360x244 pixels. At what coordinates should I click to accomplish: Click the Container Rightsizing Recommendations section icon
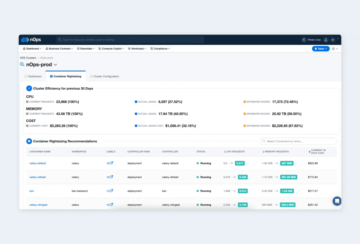pos(29,141)
